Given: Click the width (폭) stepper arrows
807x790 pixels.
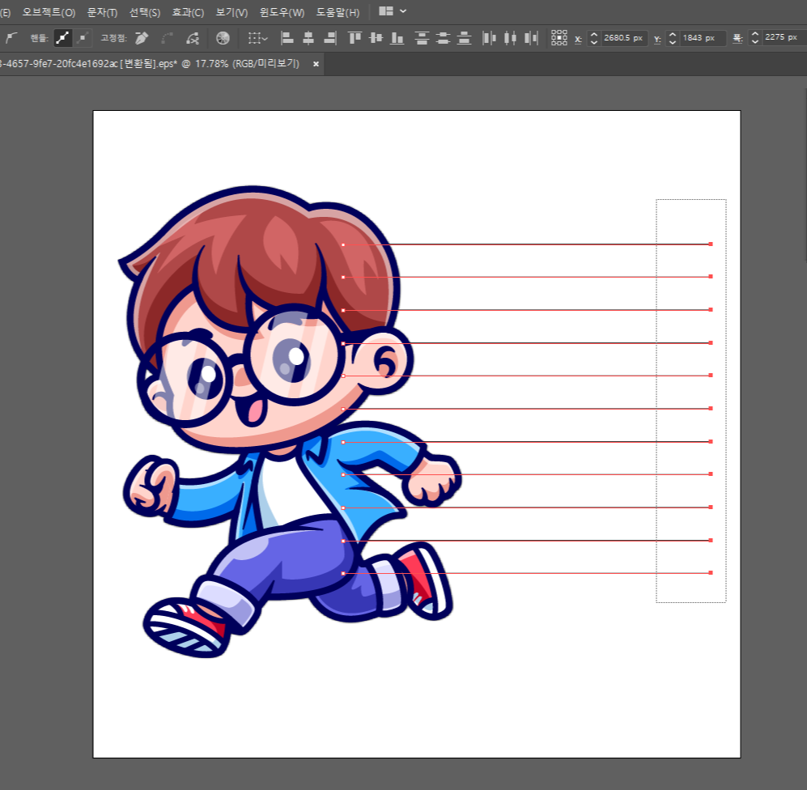Looking at the screenshot, I should pyautogui.click(x=755, y=37).
